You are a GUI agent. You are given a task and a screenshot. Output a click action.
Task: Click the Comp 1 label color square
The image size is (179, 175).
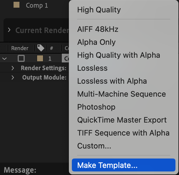[x=16, y=5]
